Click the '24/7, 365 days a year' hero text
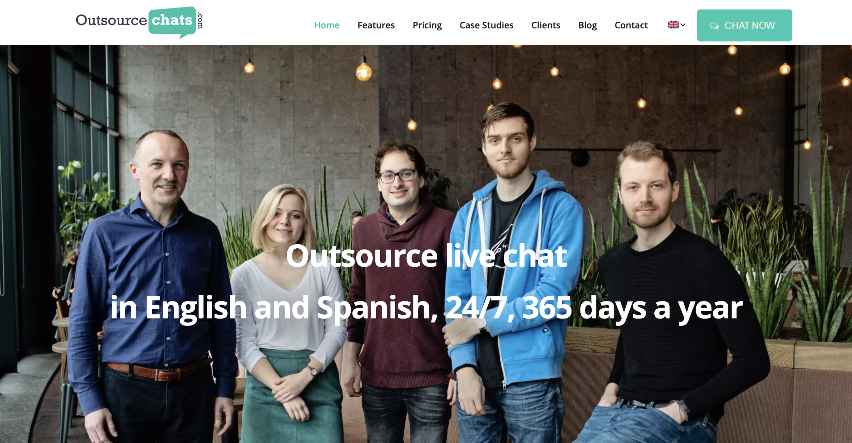The image size is (852, 443). click(x=594, y=308)
